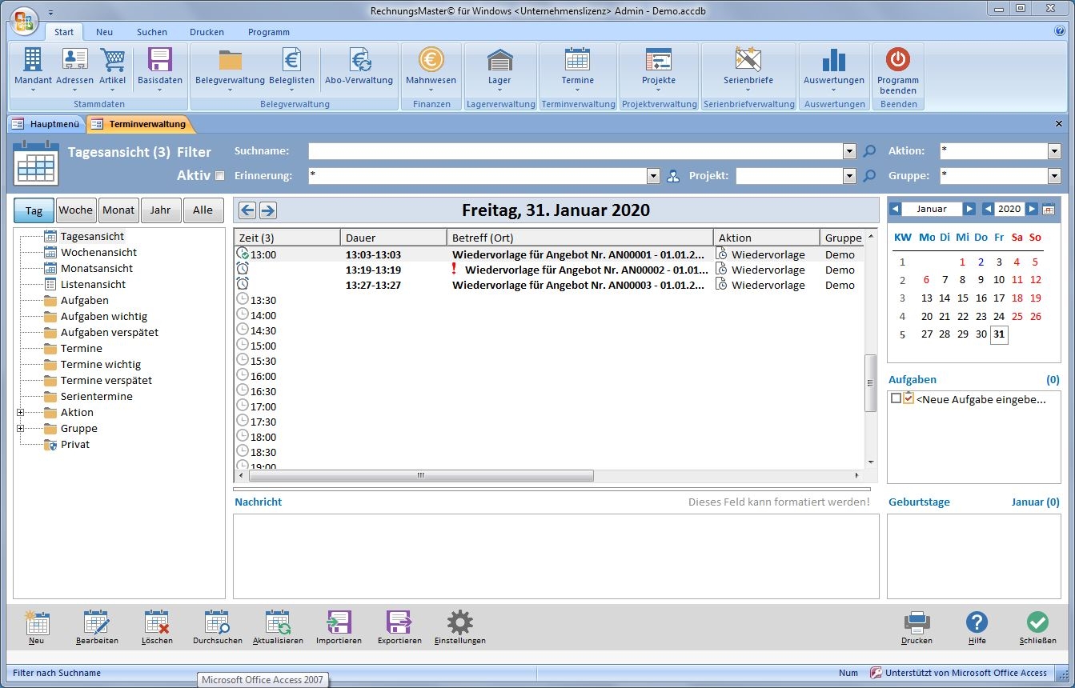Switch to the Alle view toggle
1075x688 pixels.
(x=203, y=210)
